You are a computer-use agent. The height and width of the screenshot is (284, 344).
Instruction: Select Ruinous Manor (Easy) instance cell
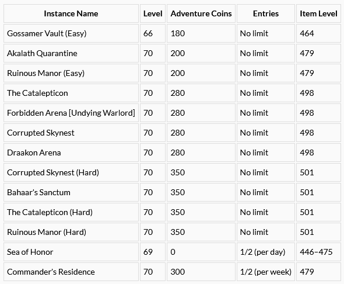point(71,73)
